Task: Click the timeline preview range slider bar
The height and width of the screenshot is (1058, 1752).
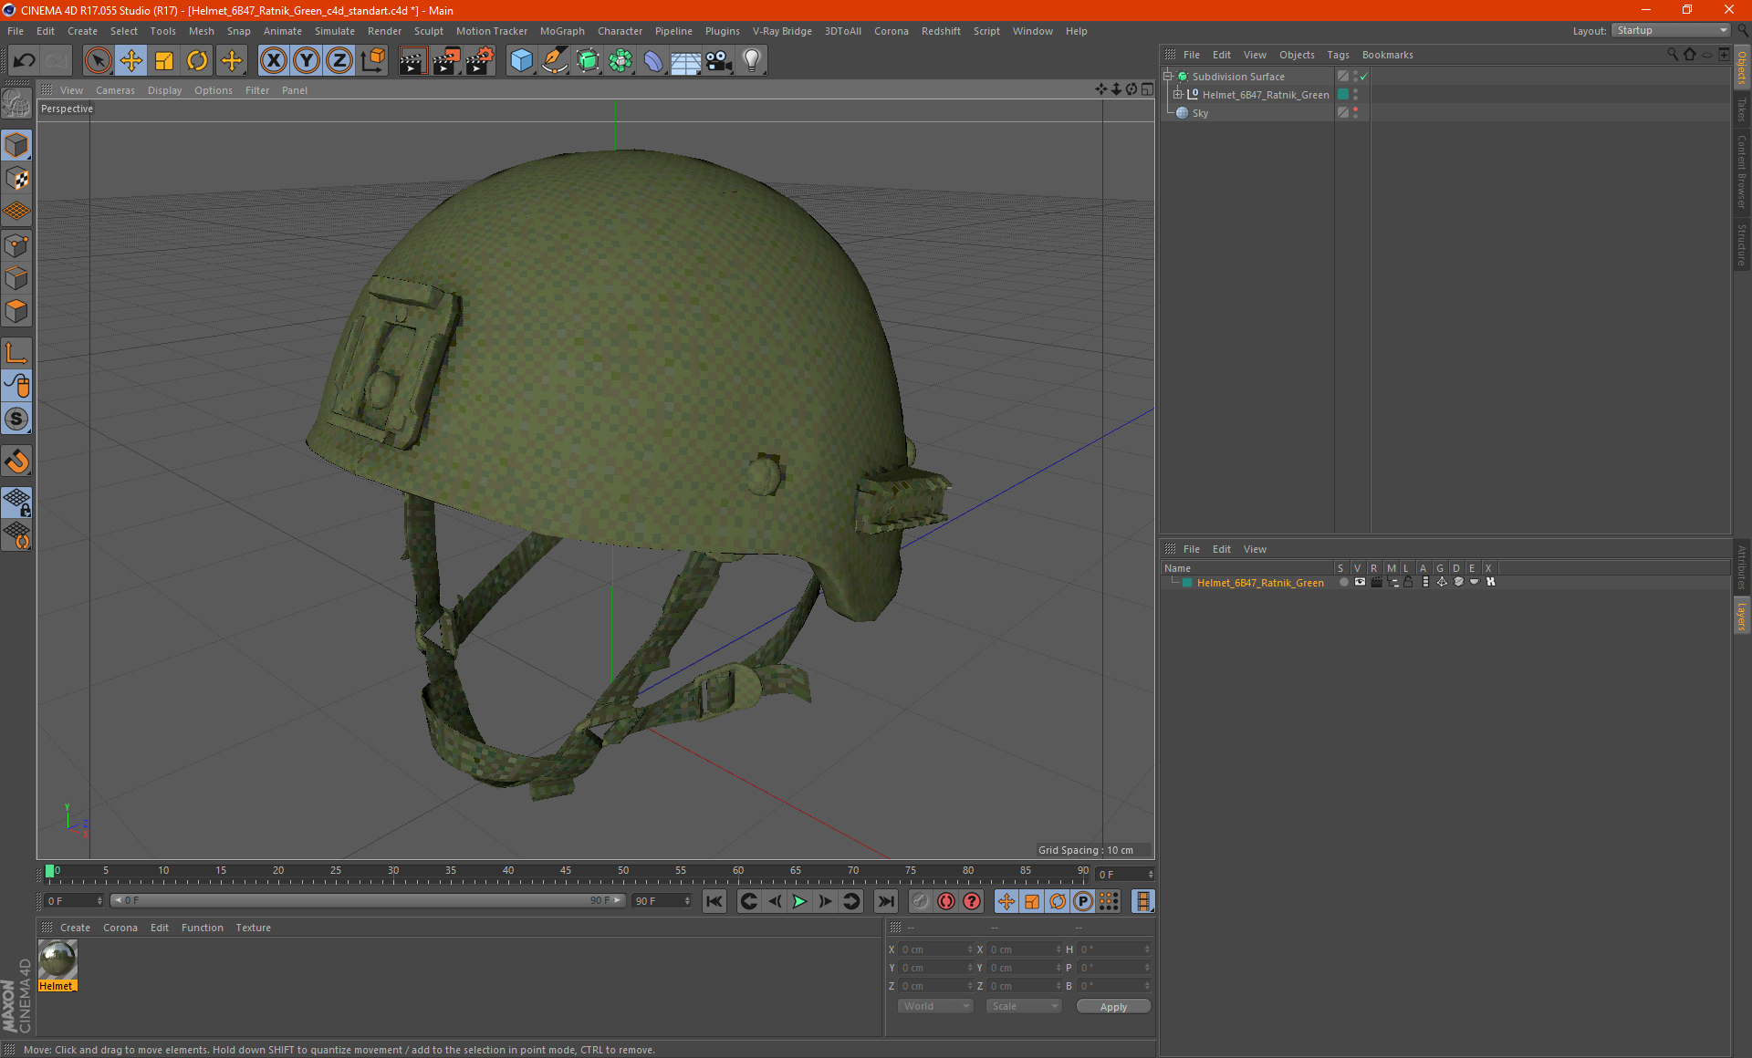Action: tap(368, 900)
